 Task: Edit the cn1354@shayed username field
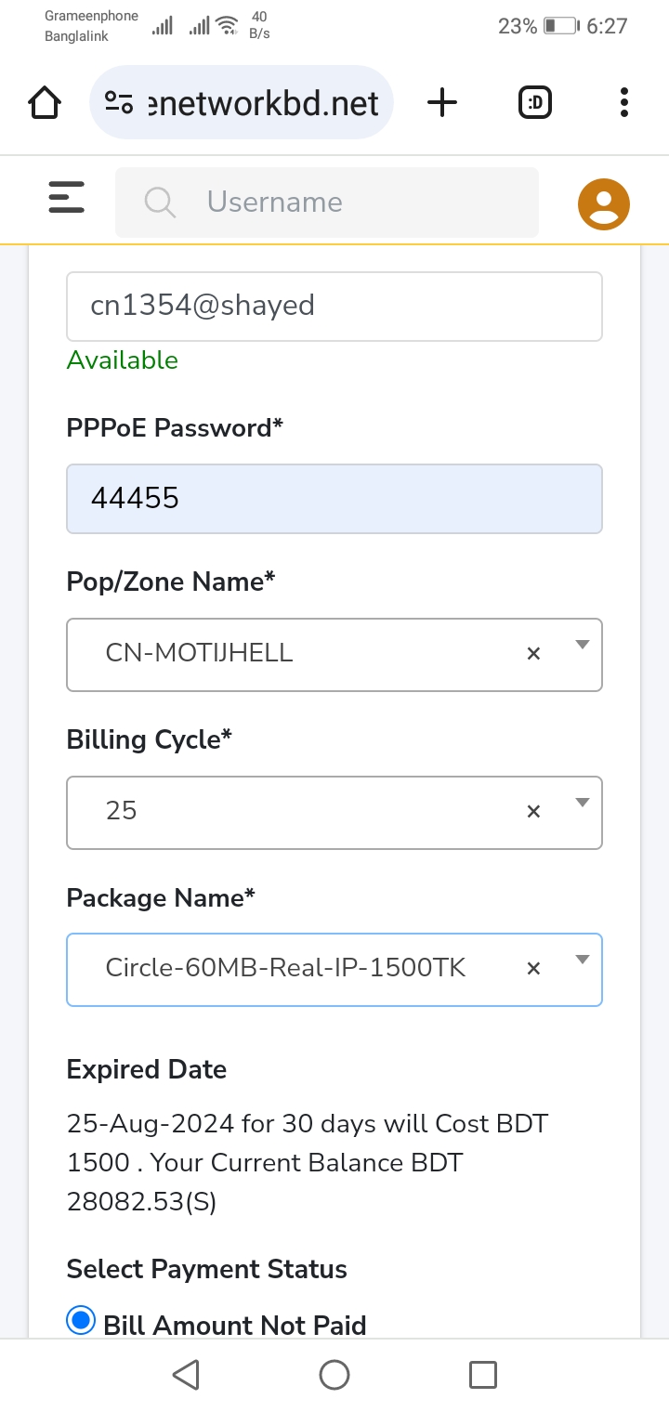pyautogui.click(x=334, y=306)
